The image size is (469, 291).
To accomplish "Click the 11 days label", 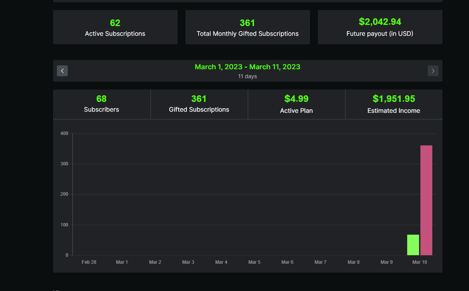I will click(x=248, y=76).
